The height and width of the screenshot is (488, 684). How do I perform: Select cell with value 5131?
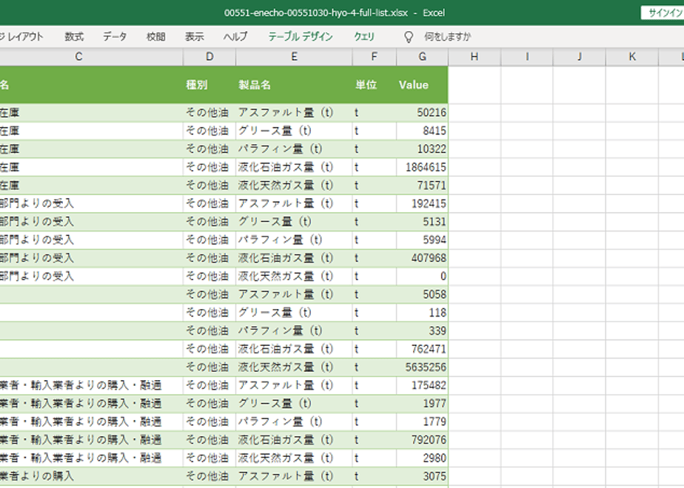422,221
